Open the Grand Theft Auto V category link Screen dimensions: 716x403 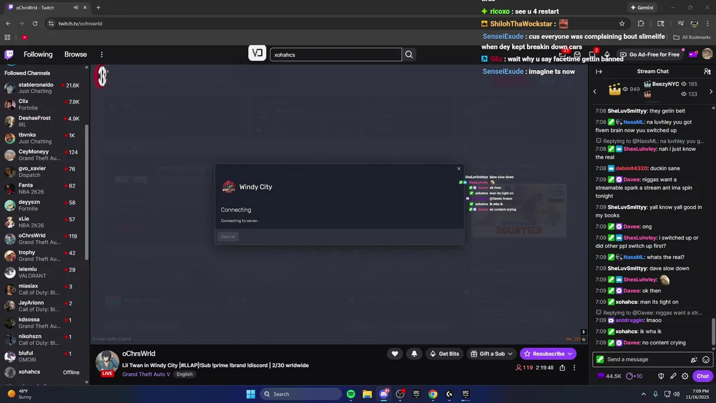146,374
